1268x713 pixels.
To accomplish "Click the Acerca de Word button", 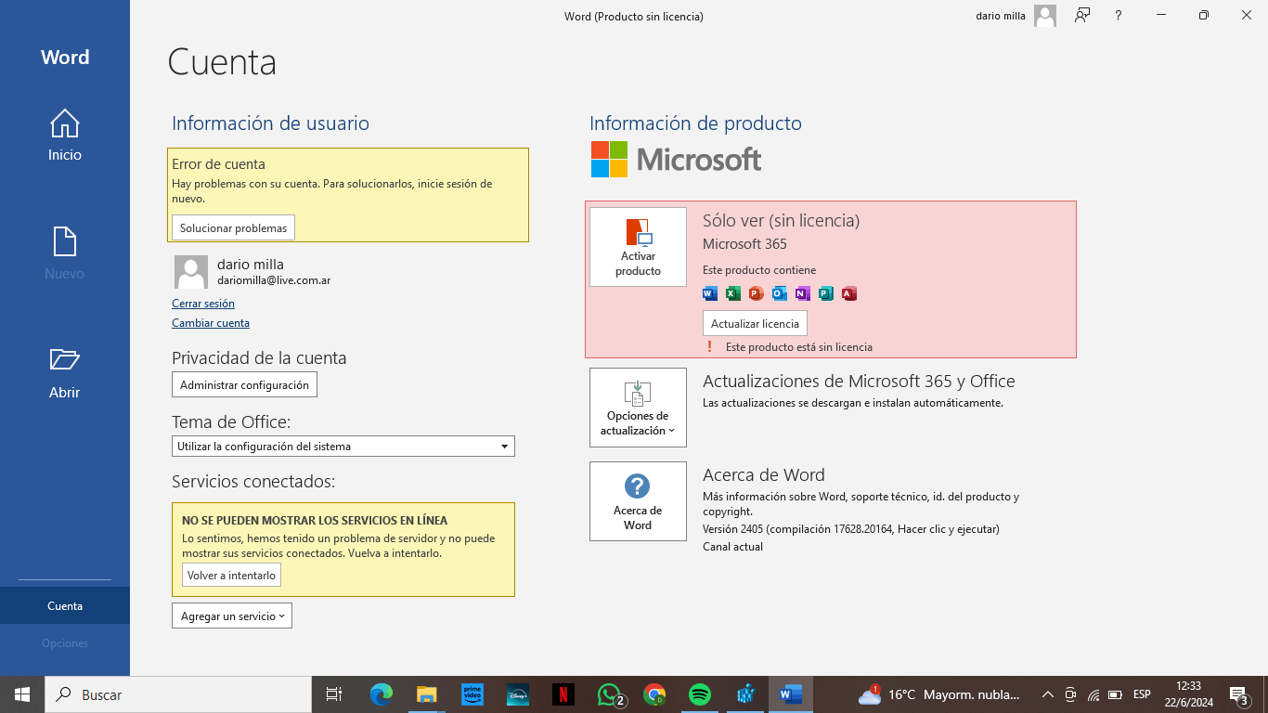I will [x=638, y=501].
